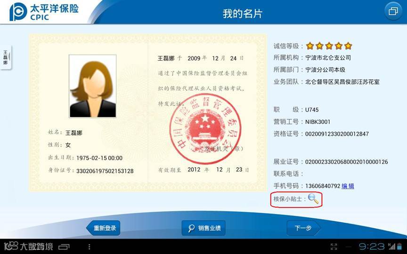Image resolution: width=407 pixels, height=254 pixels.
Task: Click the birth date 1975-02-15 00:00
Action: tap(99, 158)
